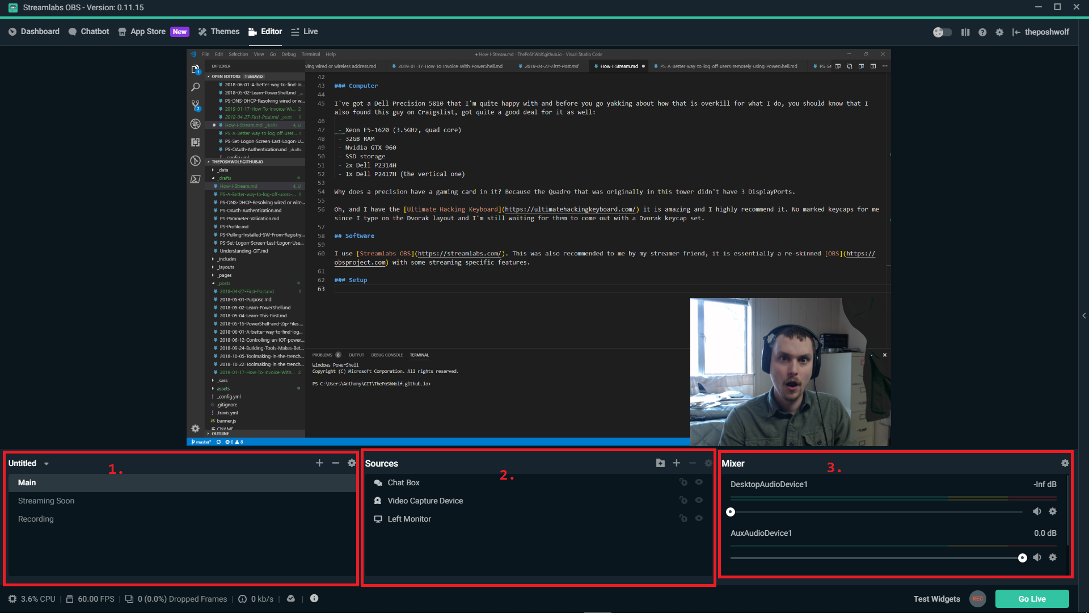This screenshot has height=613, width=1089.
Task: Click the logout arrow icon beside theposhwolf
Action: [1016, 32]
